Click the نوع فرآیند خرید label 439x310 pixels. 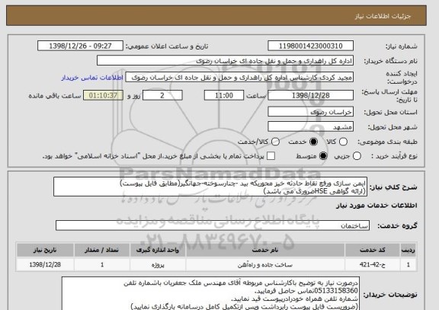pyautogui.click(x=394, y=156)
